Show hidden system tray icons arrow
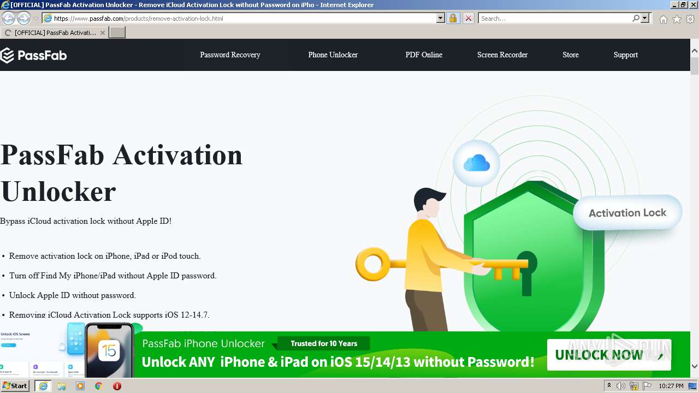 point(609,386)
